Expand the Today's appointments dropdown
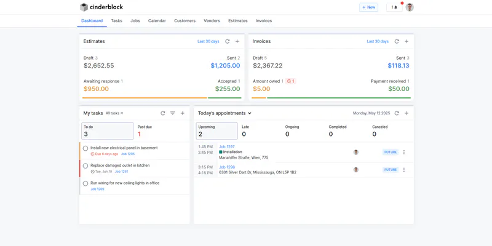Image resolution: width=492 pixels, height=246 pixels. click(250, 113)
